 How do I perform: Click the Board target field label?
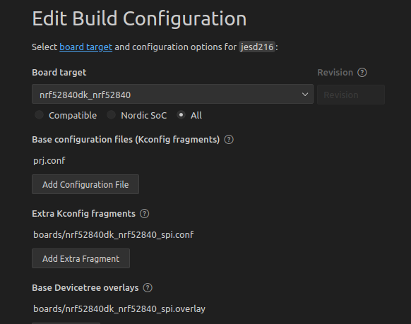(x=59, y=73)
